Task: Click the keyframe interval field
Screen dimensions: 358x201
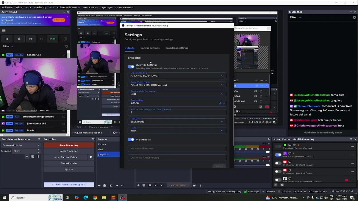Action: click(x=177, y=112)
